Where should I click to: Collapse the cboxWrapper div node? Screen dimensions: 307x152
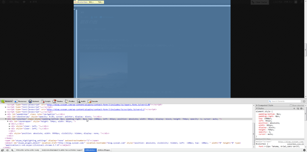8,121
